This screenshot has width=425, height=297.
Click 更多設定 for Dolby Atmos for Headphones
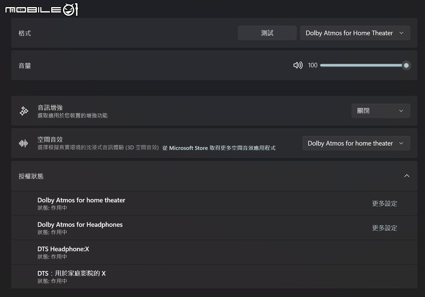384,228
